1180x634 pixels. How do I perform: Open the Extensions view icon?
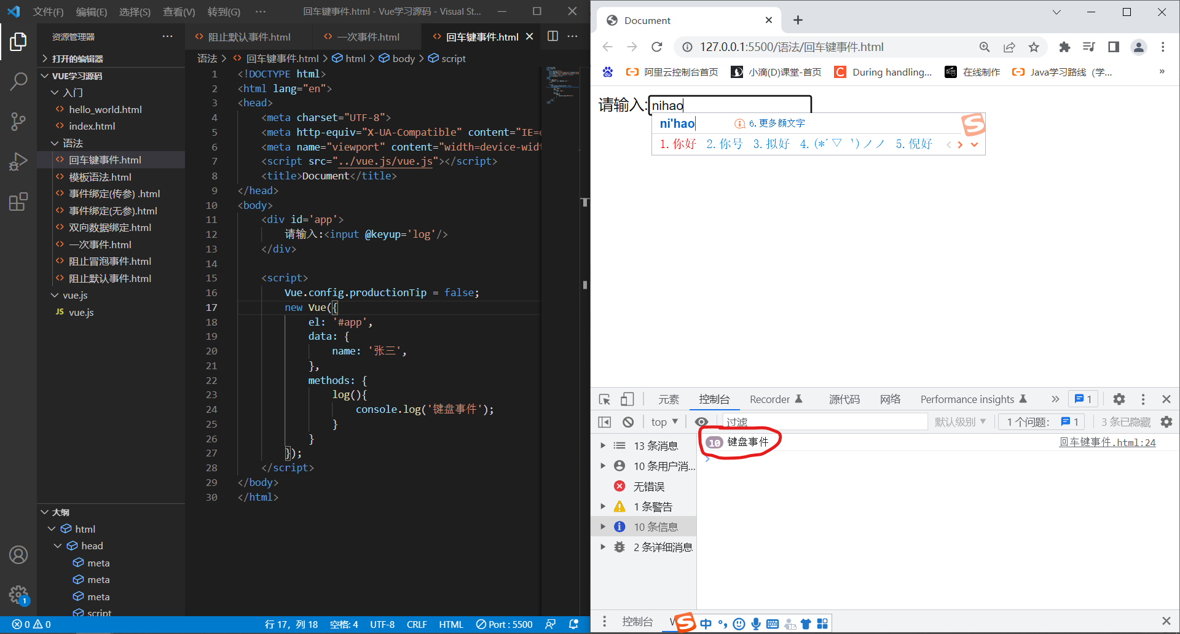[x=18, y=202]
